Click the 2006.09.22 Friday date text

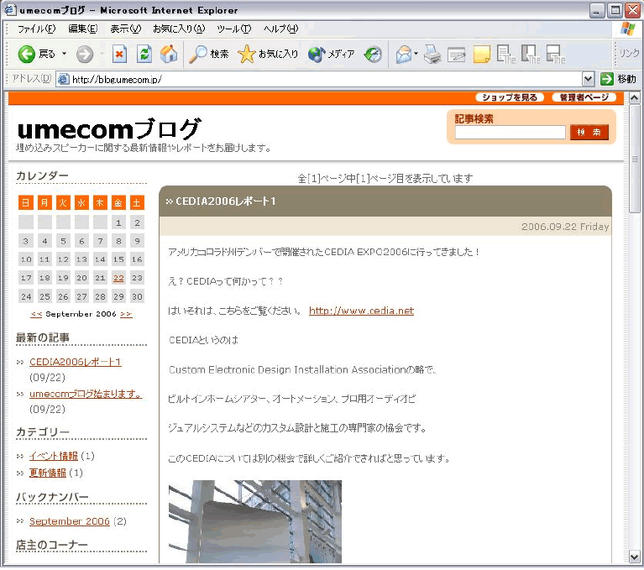tap(565, 227)
